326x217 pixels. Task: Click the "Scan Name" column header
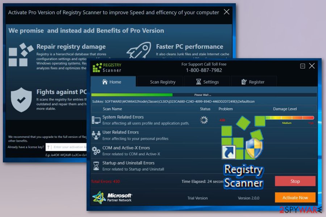click(112, 109)
